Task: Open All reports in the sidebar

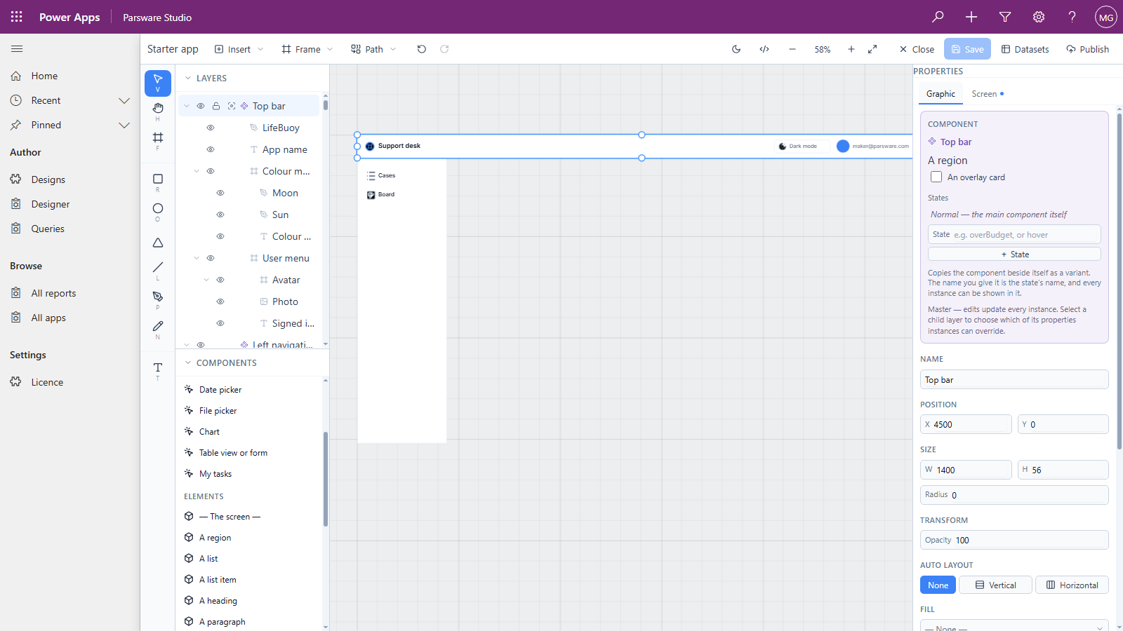Action: (x=53, y=293)
